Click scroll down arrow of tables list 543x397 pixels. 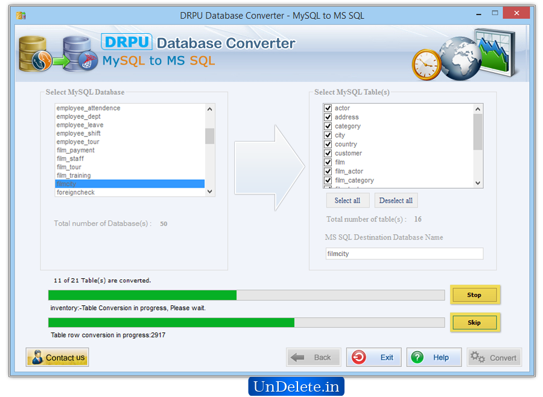coord(478,183)
